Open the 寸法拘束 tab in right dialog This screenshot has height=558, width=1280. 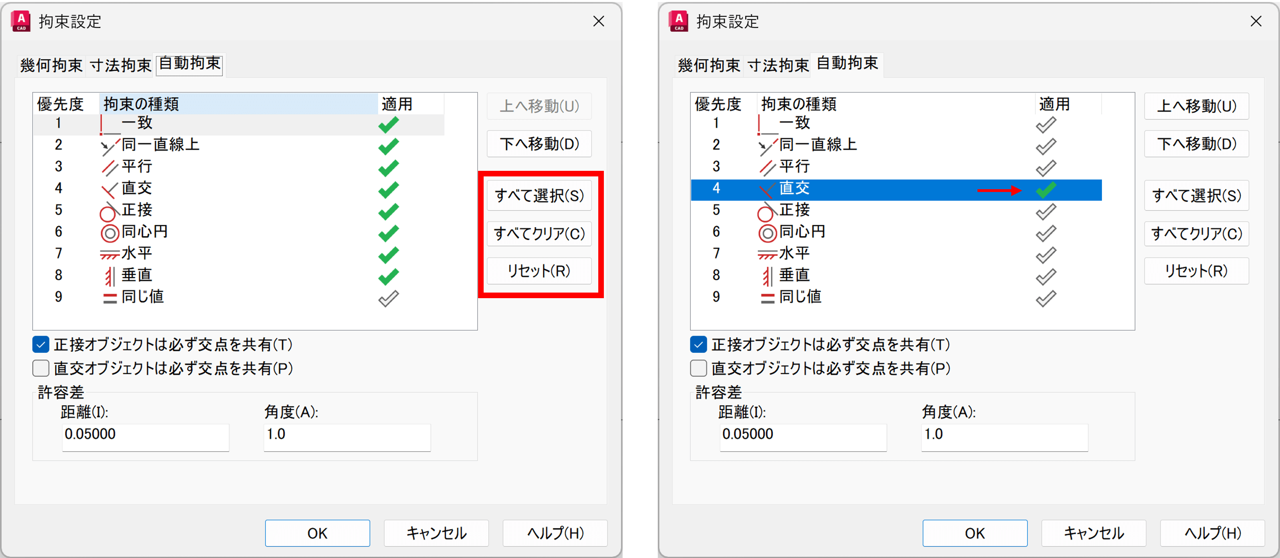[778, 65]
